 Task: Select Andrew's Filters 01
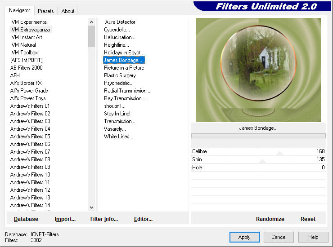[x=30, y=106]
